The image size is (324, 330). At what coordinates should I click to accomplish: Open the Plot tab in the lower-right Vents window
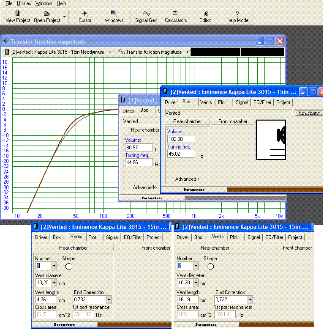click(234, 237)
